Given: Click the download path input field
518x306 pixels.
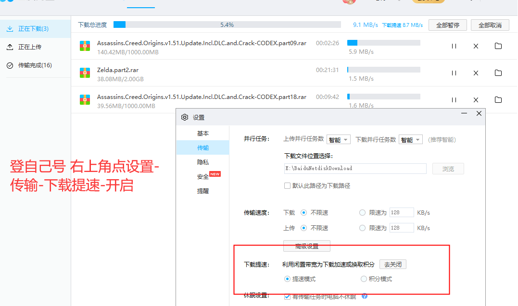Looking at the screenshot, I should coord(355,168).
